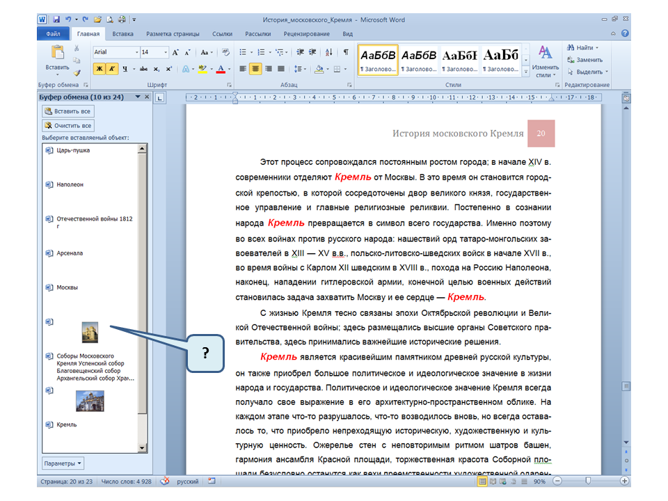The width and height of the screenshot is (668, 501).
Task: Justify the paragraph text
Action: [x=282, y=69]
